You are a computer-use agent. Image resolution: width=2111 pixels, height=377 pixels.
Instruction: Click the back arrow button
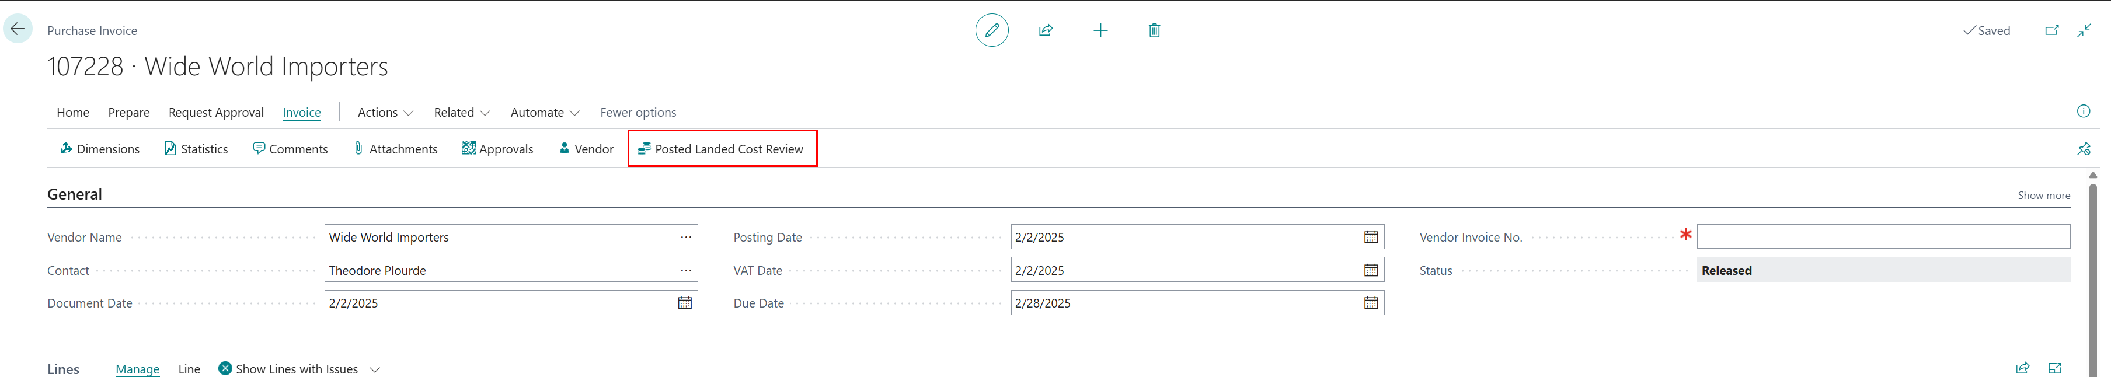(x=17, y=30)
